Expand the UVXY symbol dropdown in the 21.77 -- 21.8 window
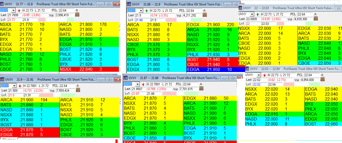Image resolution: width=342 pixels, height=143 pixels. click(14, 10)
